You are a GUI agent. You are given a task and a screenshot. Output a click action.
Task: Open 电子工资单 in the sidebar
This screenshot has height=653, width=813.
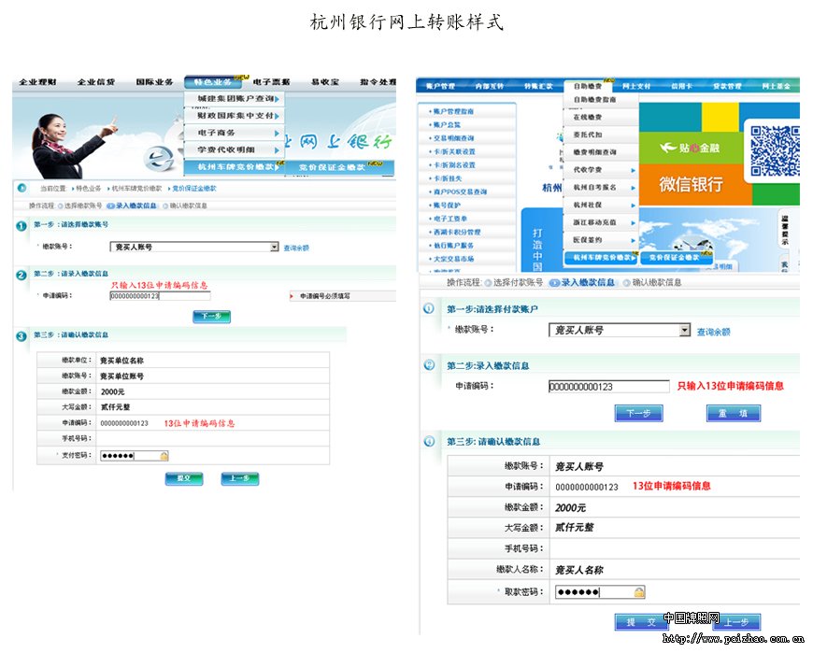(x=450, y=219)
